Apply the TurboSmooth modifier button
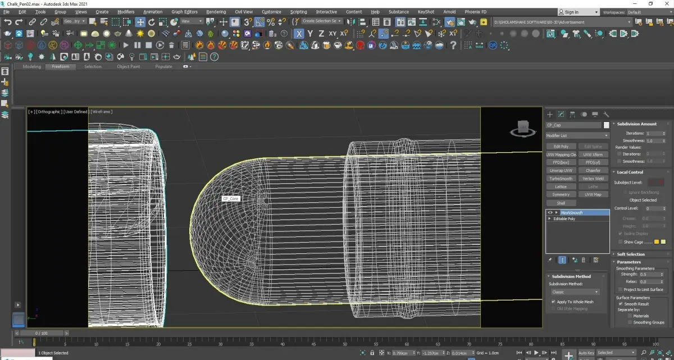This screenshot has width=674, height=360. (x=561, y=179)
